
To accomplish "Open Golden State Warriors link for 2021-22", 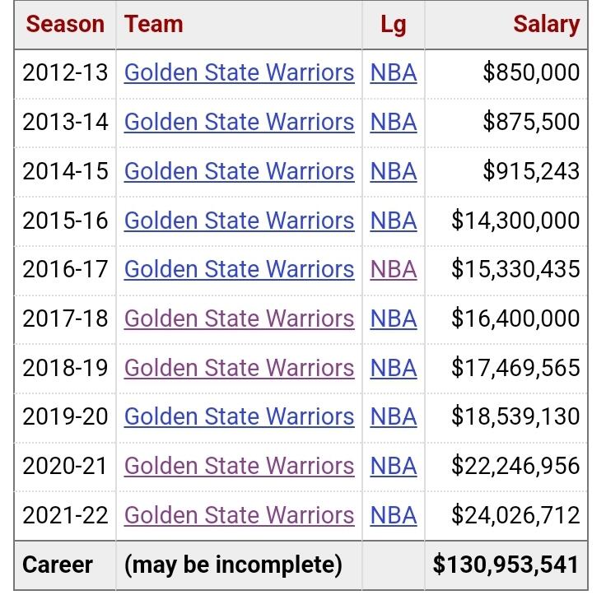I will (x=239, y=516).
